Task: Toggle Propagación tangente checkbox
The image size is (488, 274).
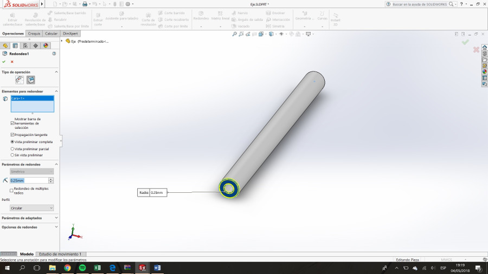Action: [12, 134]
